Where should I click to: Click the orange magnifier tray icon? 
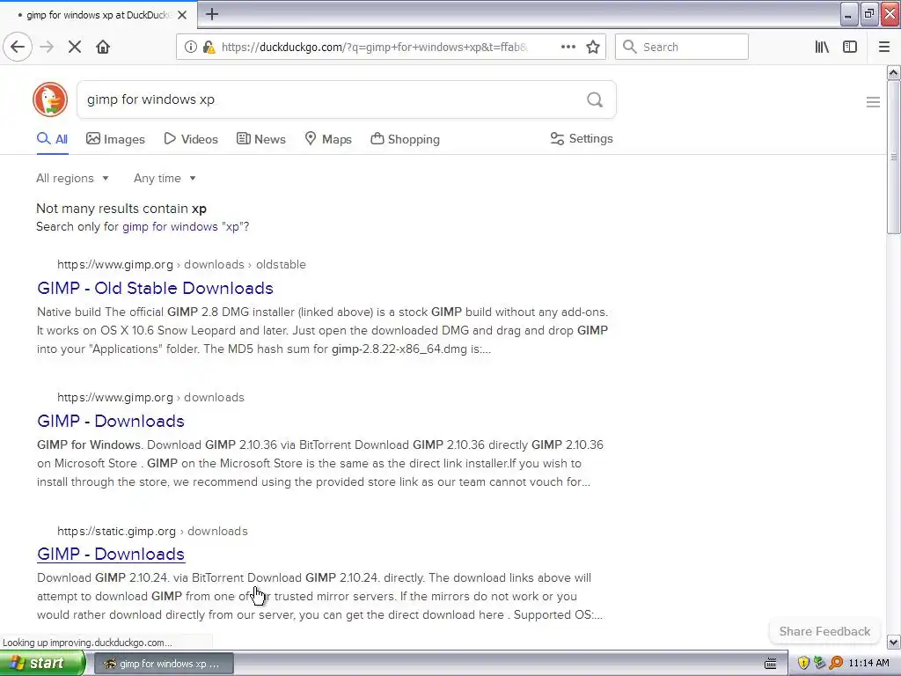pos(836,664)
